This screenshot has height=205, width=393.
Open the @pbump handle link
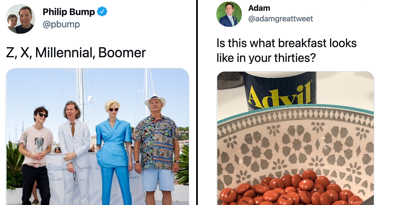61,24
